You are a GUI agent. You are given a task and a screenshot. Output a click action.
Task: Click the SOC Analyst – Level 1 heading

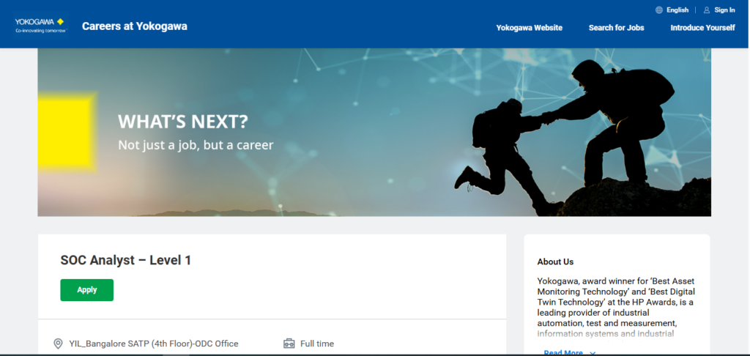pos(126,260)
